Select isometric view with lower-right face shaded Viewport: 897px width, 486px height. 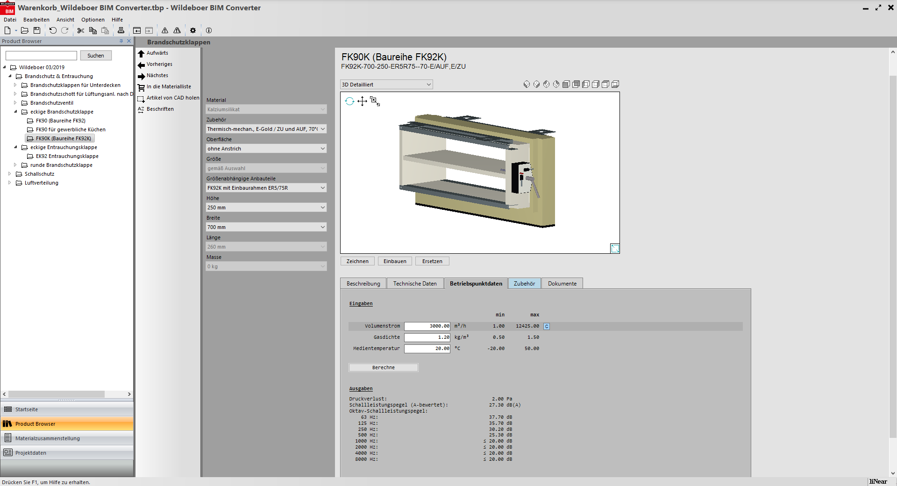click(537, 84)
